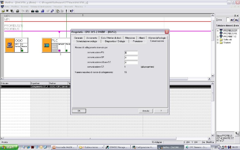
Task: Expand the PROFINET IO catalog node
Action: [218, 37]
